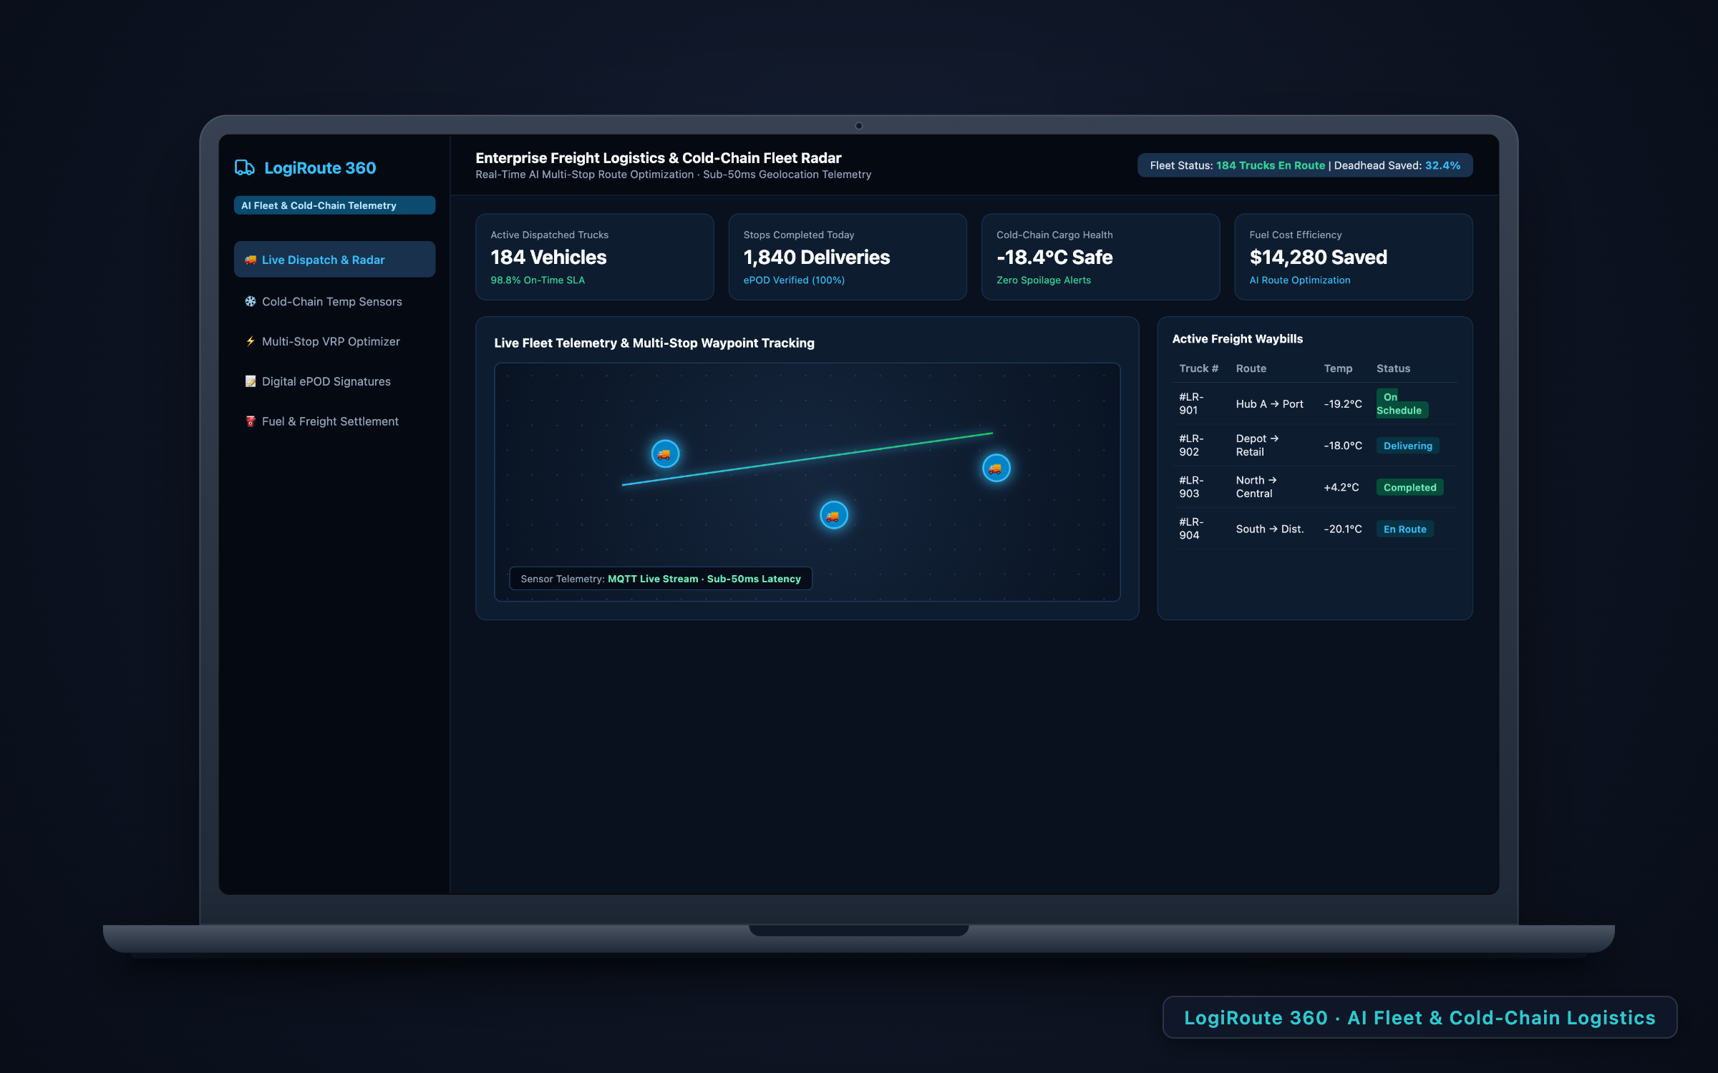The height and width of the screenshot is (1073, 1718).
Task: Open Live Dispatch & Radar menu item
Action: pyautogui.click(x=334, y=259)
